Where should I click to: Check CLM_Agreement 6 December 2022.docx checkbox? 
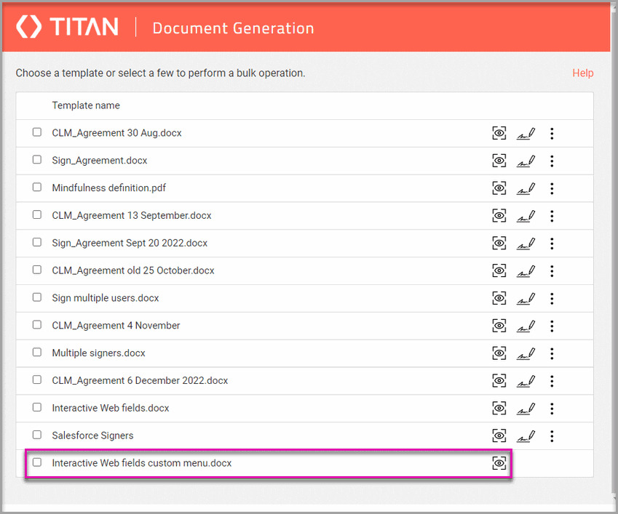(37, 380)
